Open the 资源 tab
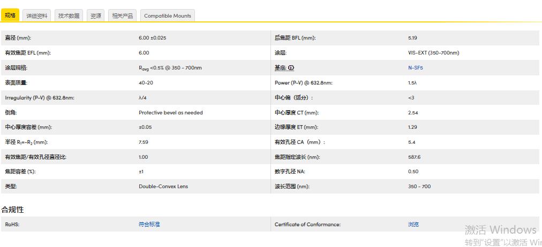542x247 pixels. click(x=96, y=16)
